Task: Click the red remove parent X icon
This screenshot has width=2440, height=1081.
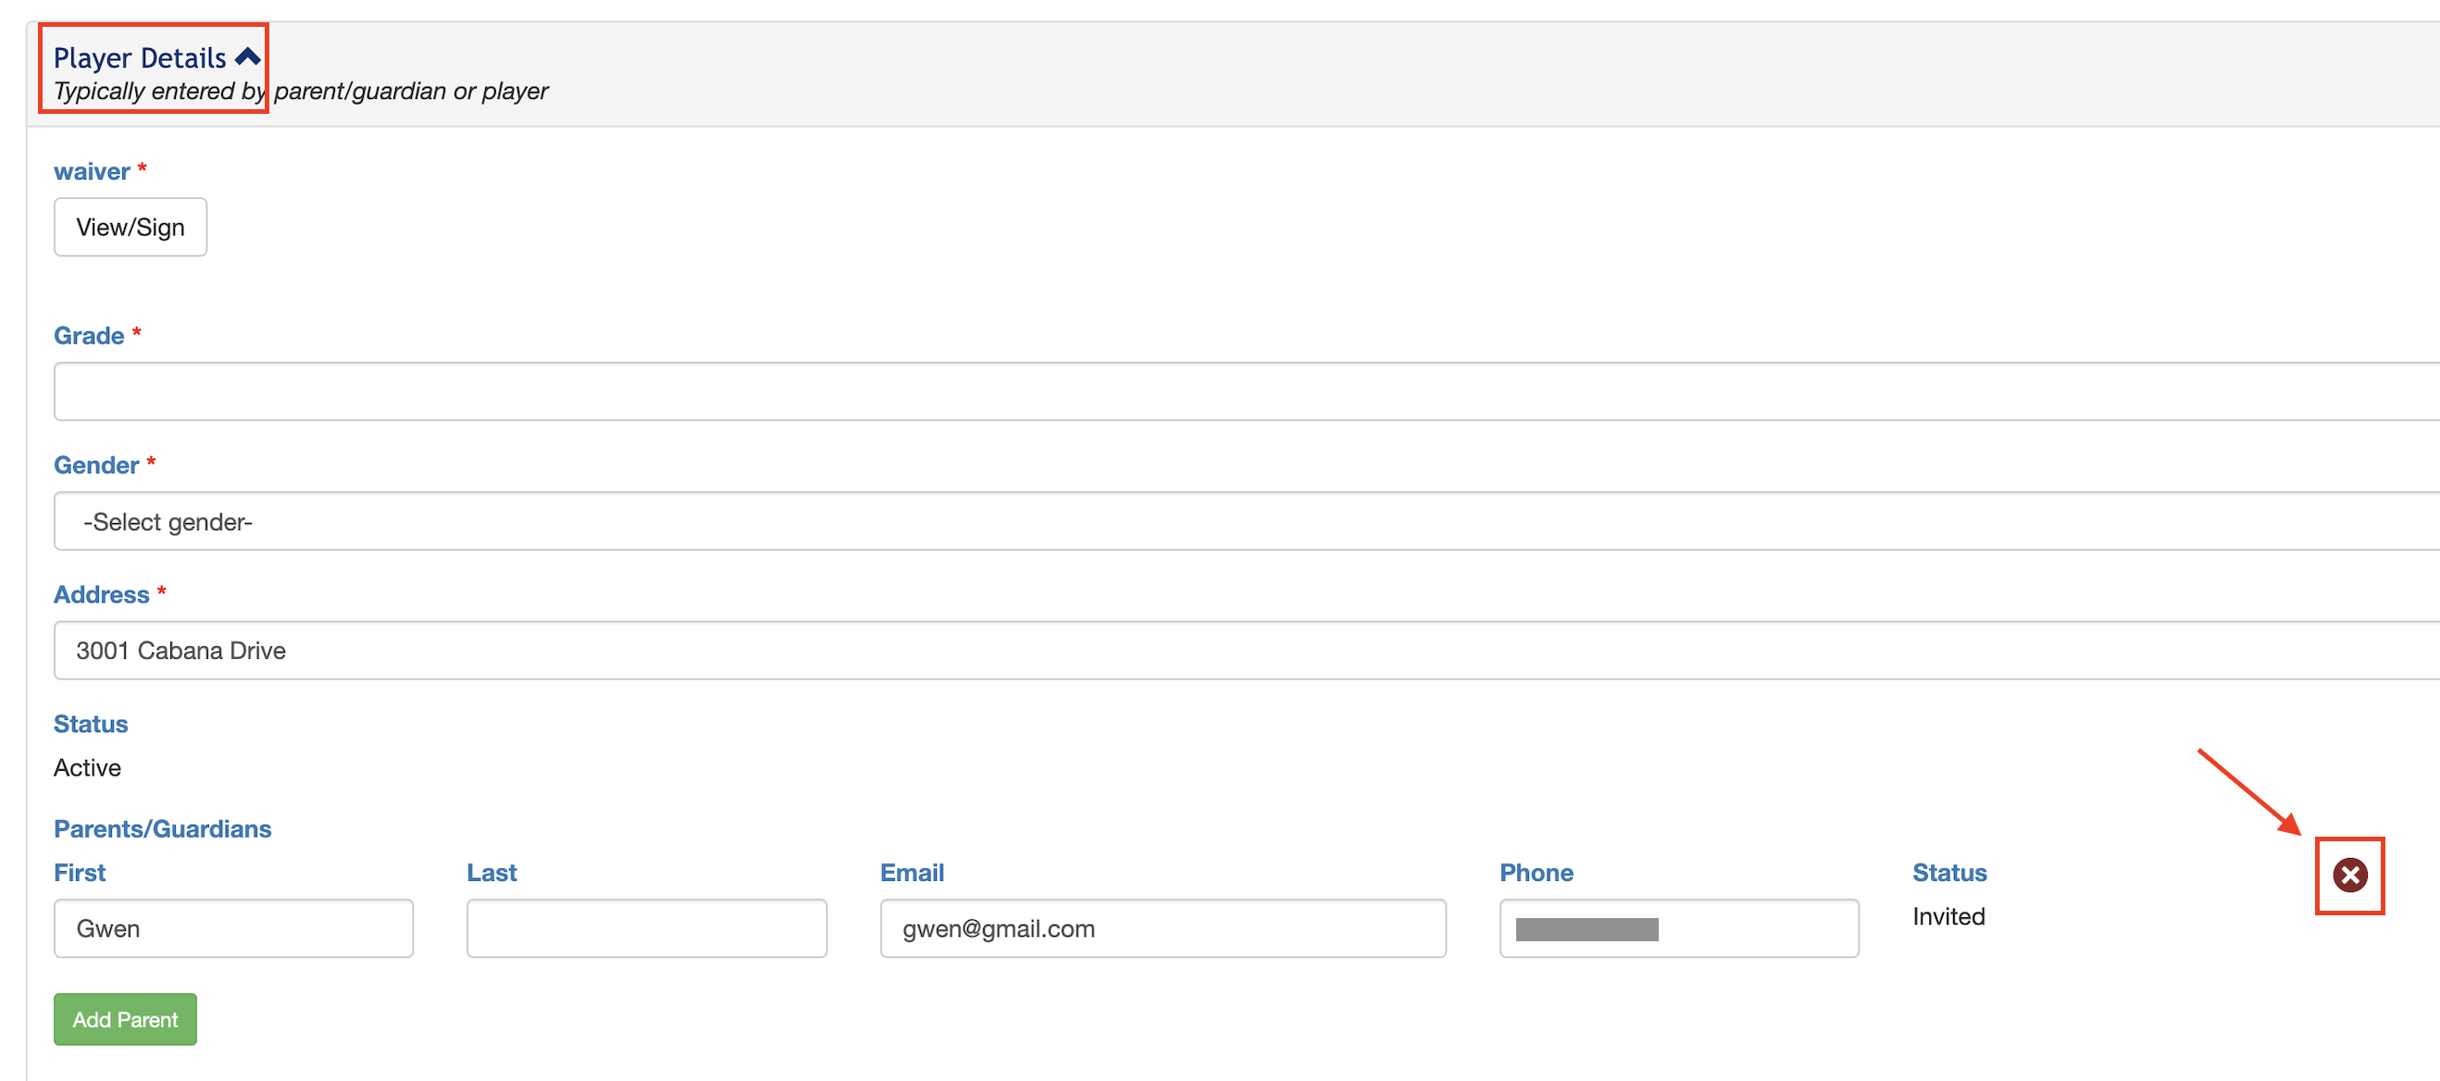Action: (2349, 875)
